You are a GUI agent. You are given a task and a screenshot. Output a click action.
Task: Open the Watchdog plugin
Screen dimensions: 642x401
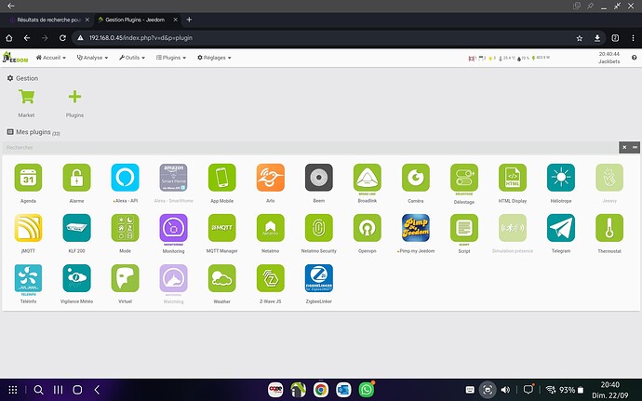point(174,278)
